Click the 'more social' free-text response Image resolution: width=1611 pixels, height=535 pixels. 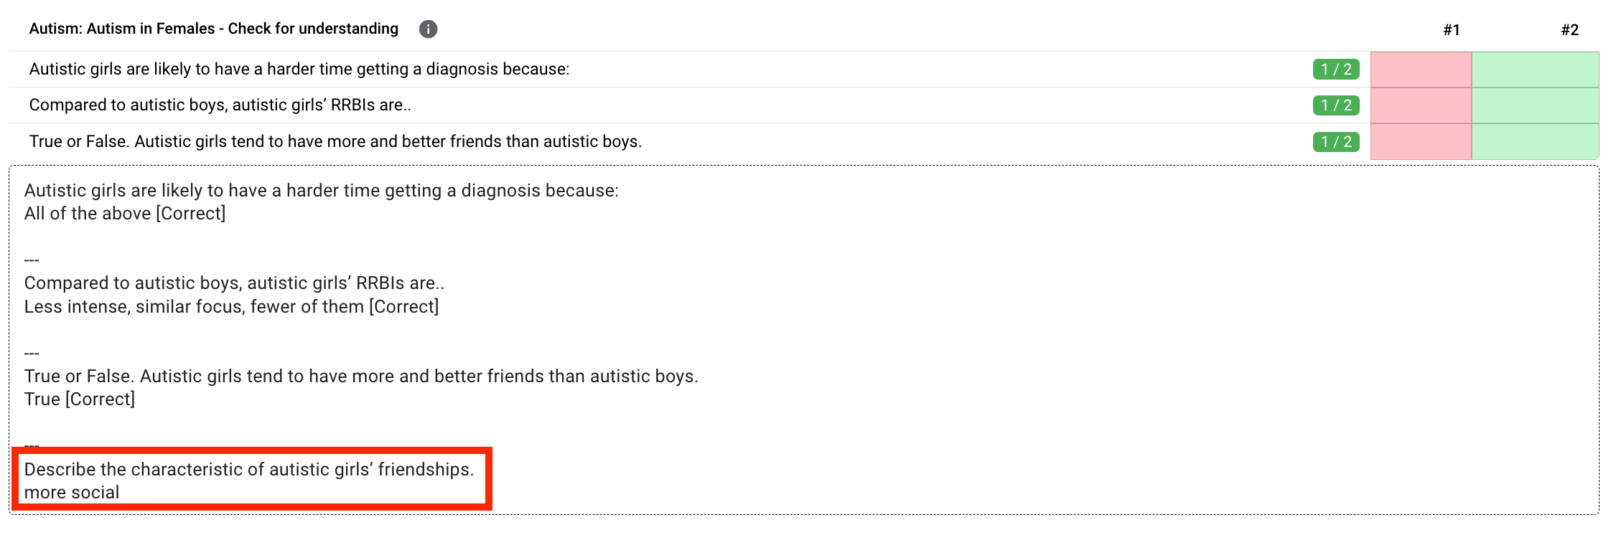point(72,493)
